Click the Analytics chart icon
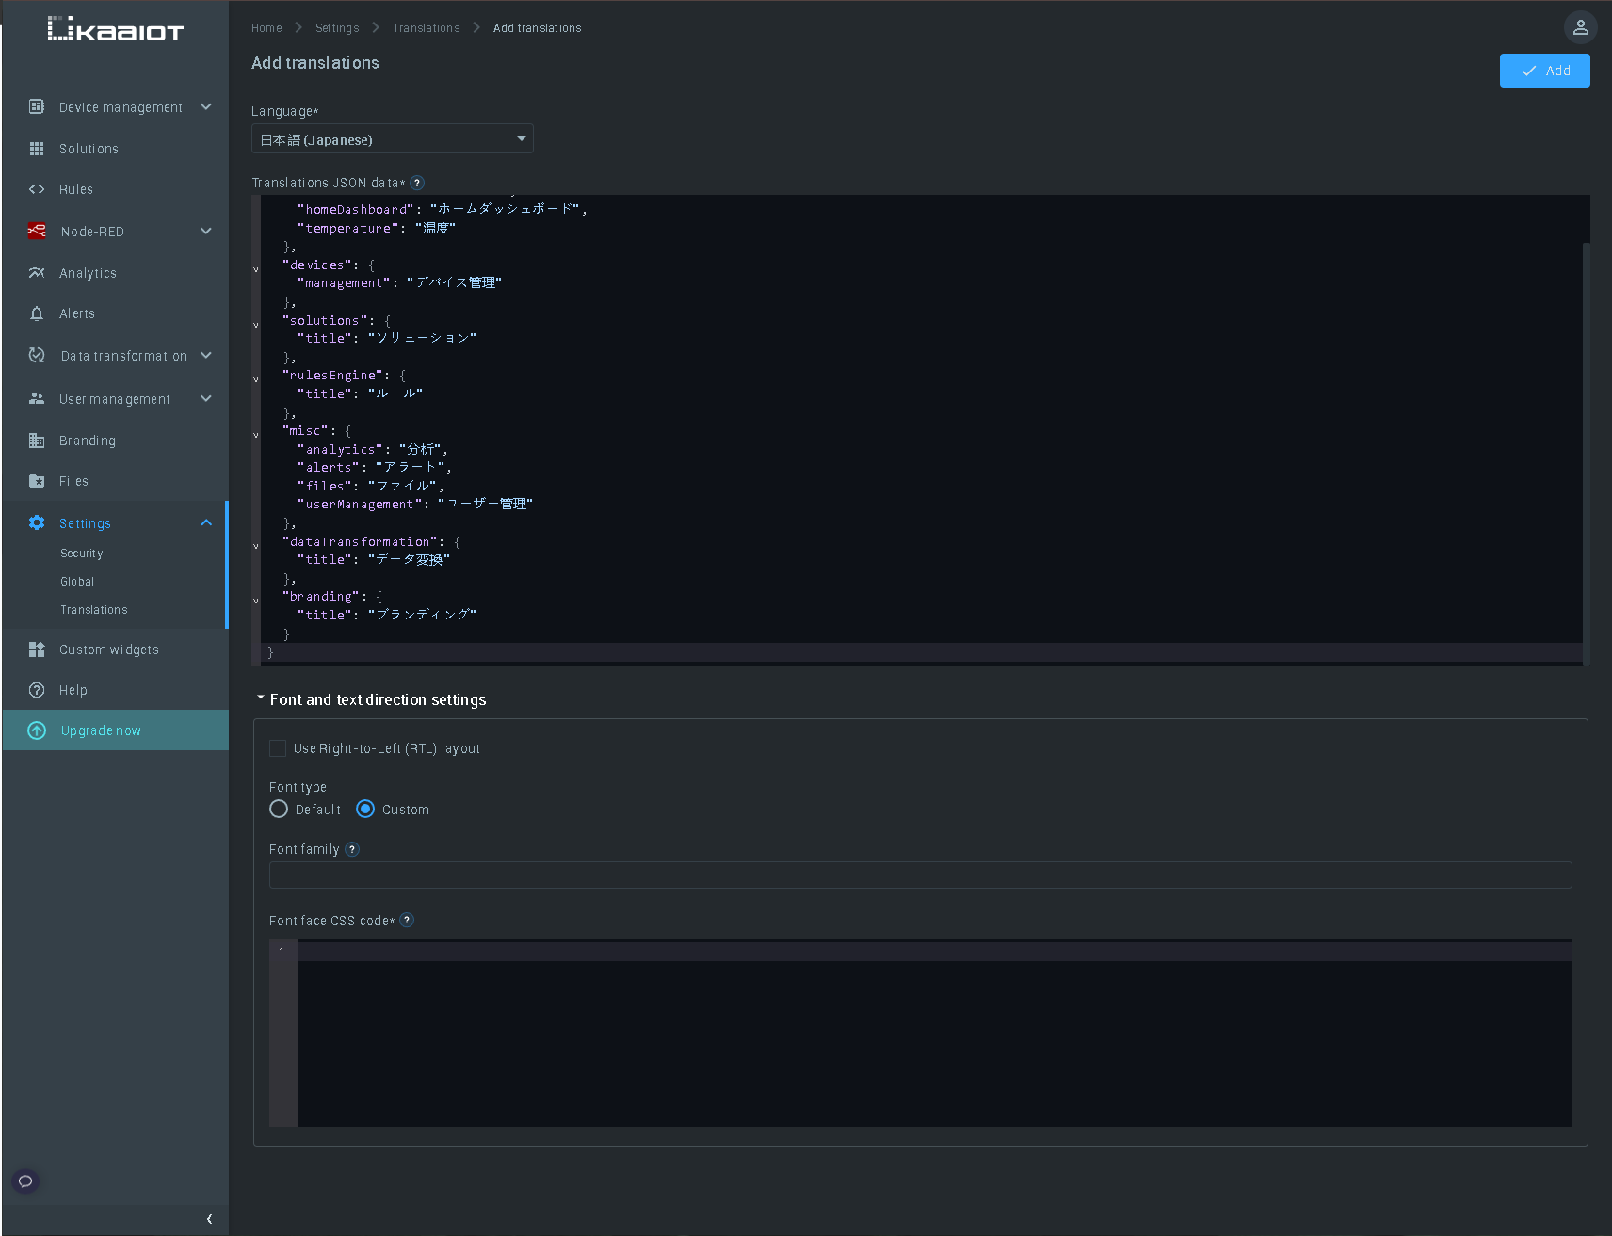The image size is (1612, 1236). tap(37, 272)
